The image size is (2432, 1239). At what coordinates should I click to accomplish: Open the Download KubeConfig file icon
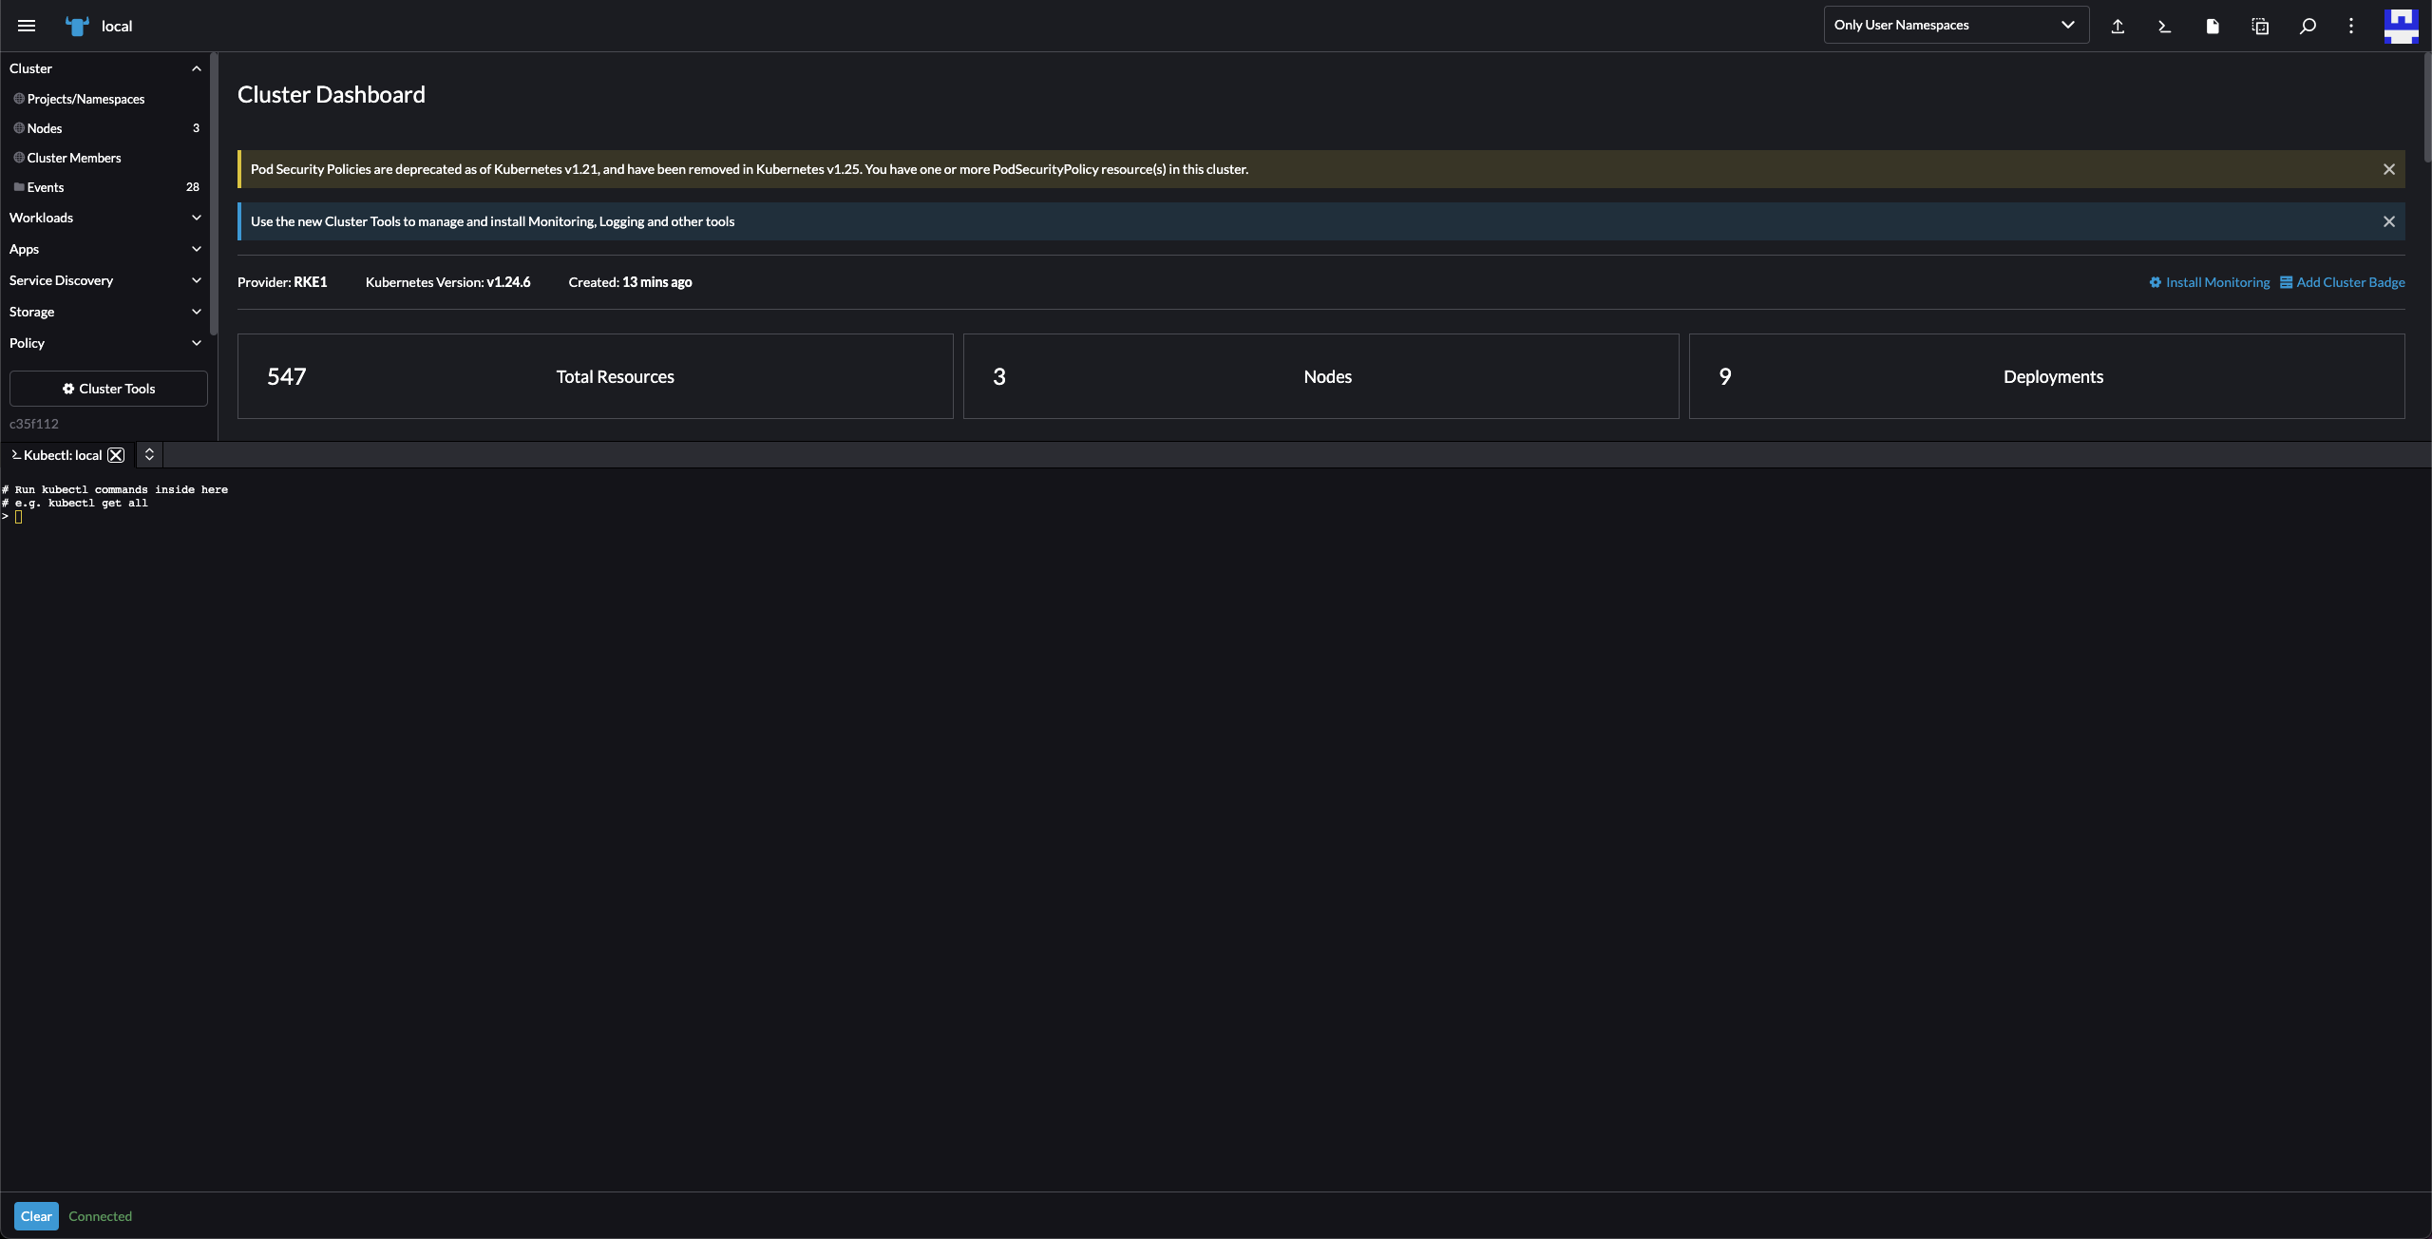[x=2213, y=26]
